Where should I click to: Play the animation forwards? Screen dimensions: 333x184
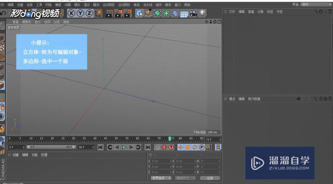[x=124, y=147]
